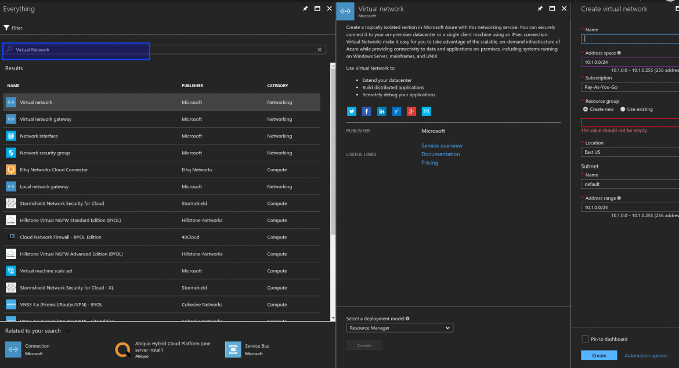Click the Abiquo Hybrid Cloud Platform icon
Viewport: 679px width, 368px height.
pyautogui.click(x=122, y=349)
